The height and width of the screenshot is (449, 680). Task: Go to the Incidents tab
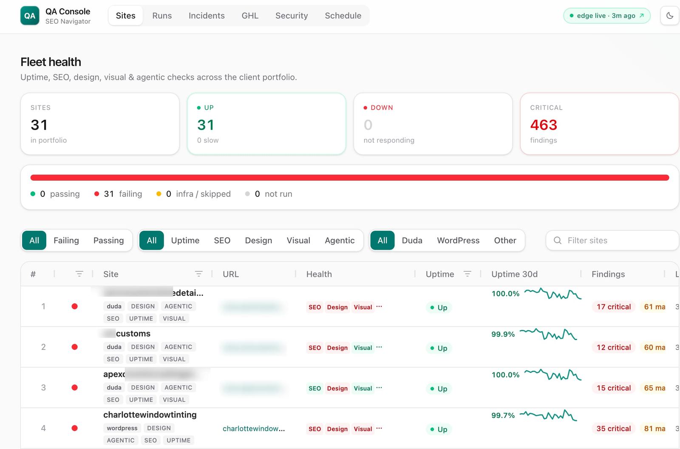[207, 16]
